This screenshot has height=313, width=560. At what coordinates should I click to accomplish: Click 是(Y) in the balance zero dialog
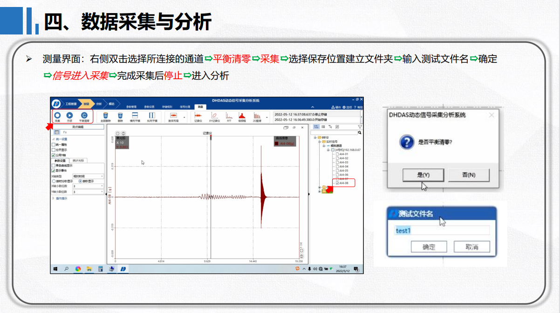tap(423, 175)
